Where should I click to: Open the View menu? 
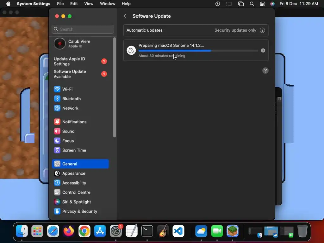pos(89,4)
